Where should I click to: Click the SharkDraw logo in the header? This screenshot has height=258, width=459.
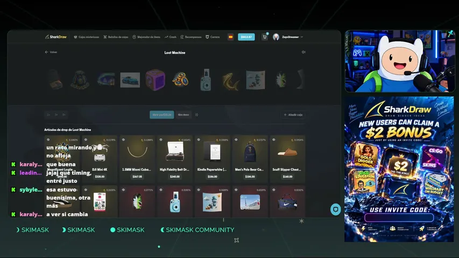click(x=56, y=37)
